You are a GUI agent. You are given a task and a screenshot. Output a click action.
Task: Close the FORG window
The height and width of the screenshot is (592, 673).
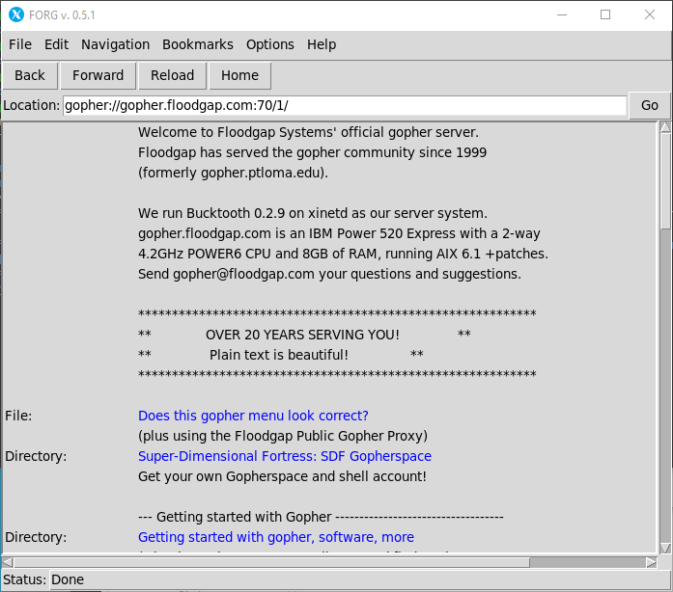pyautogui.click(x=650, y=15)
